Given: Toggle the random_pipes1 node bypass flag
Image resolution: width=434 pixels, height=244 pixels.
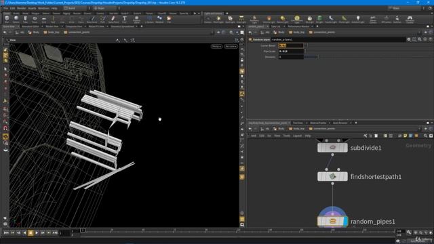Looking at the screenshot, I should click(319, 222).
